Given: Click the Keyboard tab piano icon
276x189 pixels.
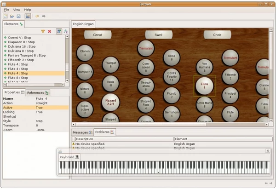Looking at the screenshot, I should click(77, 157).
